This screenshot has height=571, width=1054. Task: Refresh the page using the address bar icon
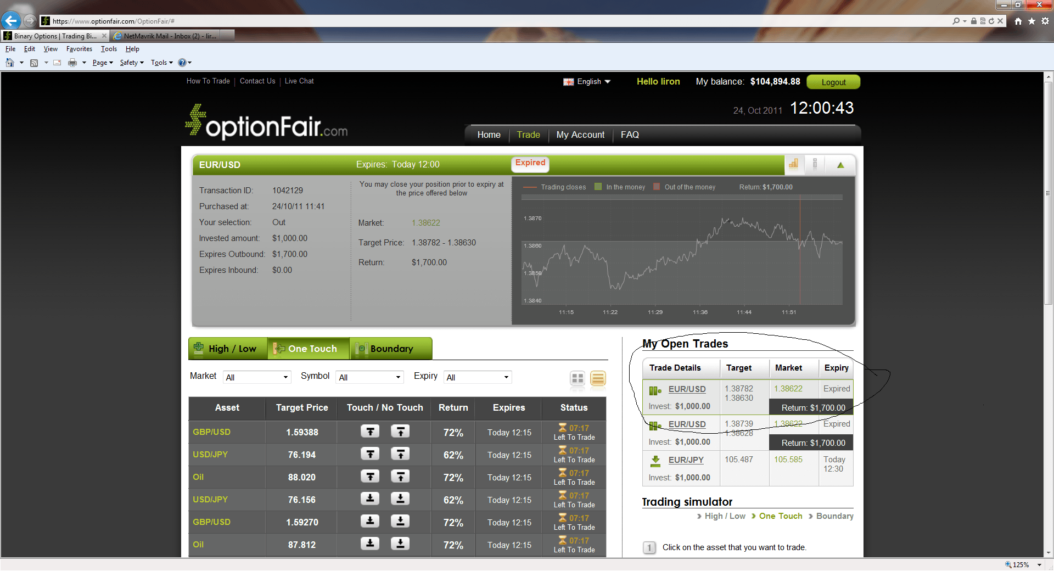click(x=991, y=21)
